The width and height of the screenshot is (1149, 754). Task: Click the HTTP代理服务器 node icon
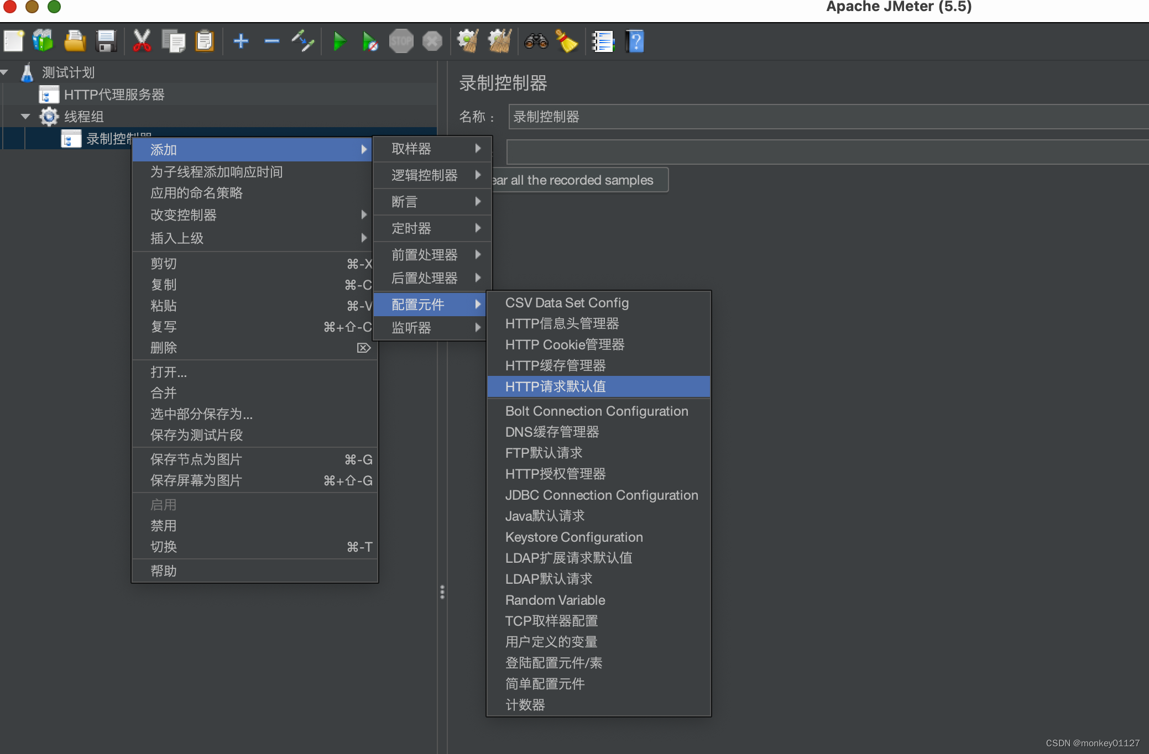coord(49,95)
